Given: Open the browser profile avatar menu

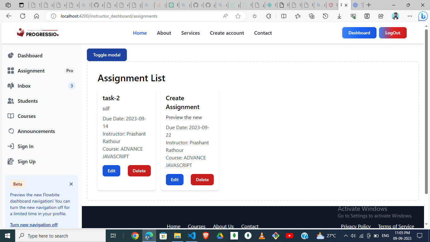Looking at the screenshot, I should [x=395, y=16].
